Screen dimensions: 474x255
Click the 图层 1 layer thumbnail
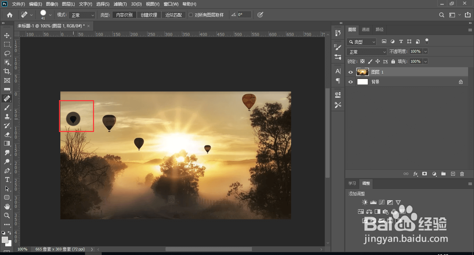[363, 72]
